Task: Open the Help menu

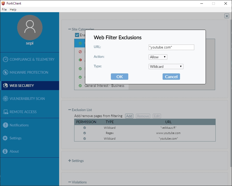Action: pos(13,10)
